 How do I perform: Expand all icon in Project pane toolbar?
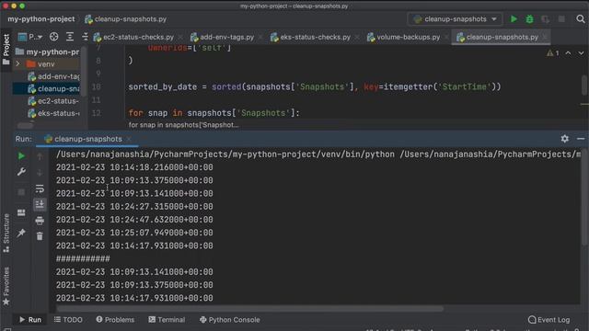pyautogui.click(x=70, y=37)
